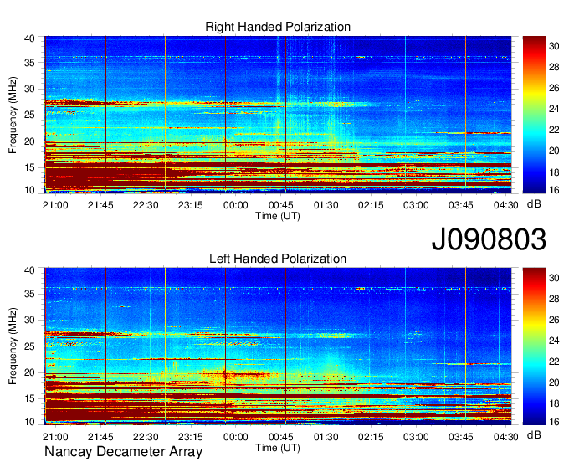Viewport: 569px width, 462px height.
Task: Select the "Nancay Decameter Array" caption
Action: [x=123, y=451]
